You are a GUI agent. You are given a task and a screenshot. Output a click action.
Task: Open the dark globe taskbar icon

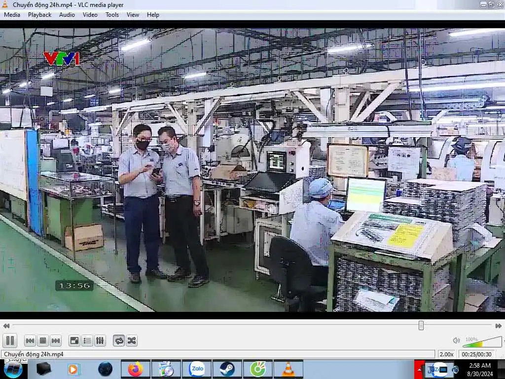[106, 369]
